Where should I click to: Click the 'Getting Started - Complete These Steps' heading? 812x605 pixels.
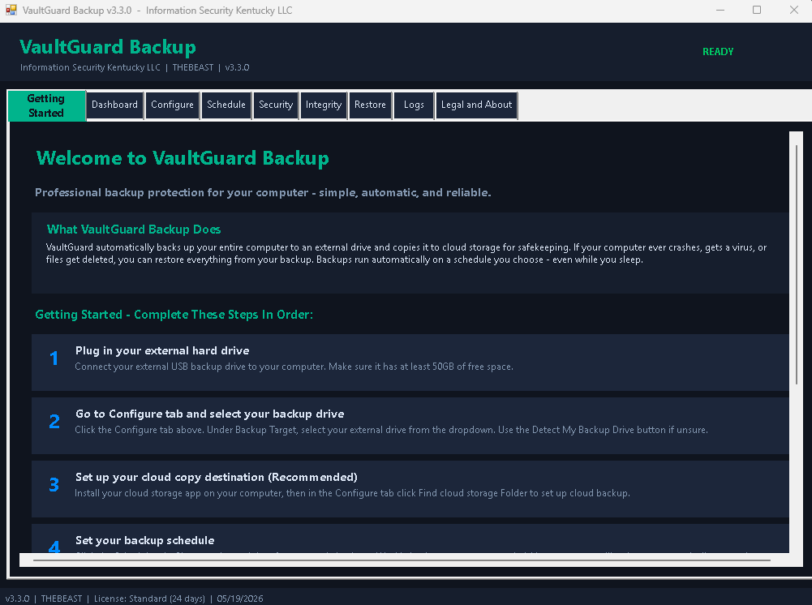pos(174,315)
